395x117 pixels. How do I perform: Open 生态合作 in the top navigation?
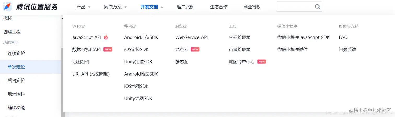coord(219,7)
